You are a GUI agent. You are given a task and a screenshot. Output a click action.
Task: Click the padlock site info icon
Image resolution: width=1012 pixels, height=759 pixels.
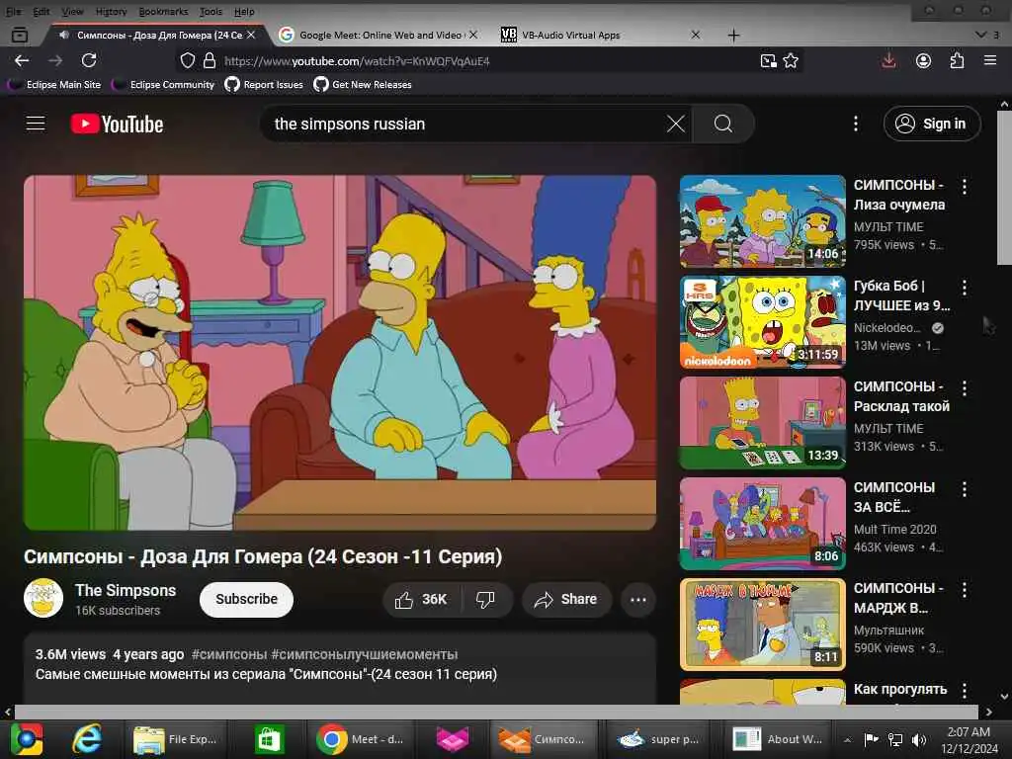210,60
